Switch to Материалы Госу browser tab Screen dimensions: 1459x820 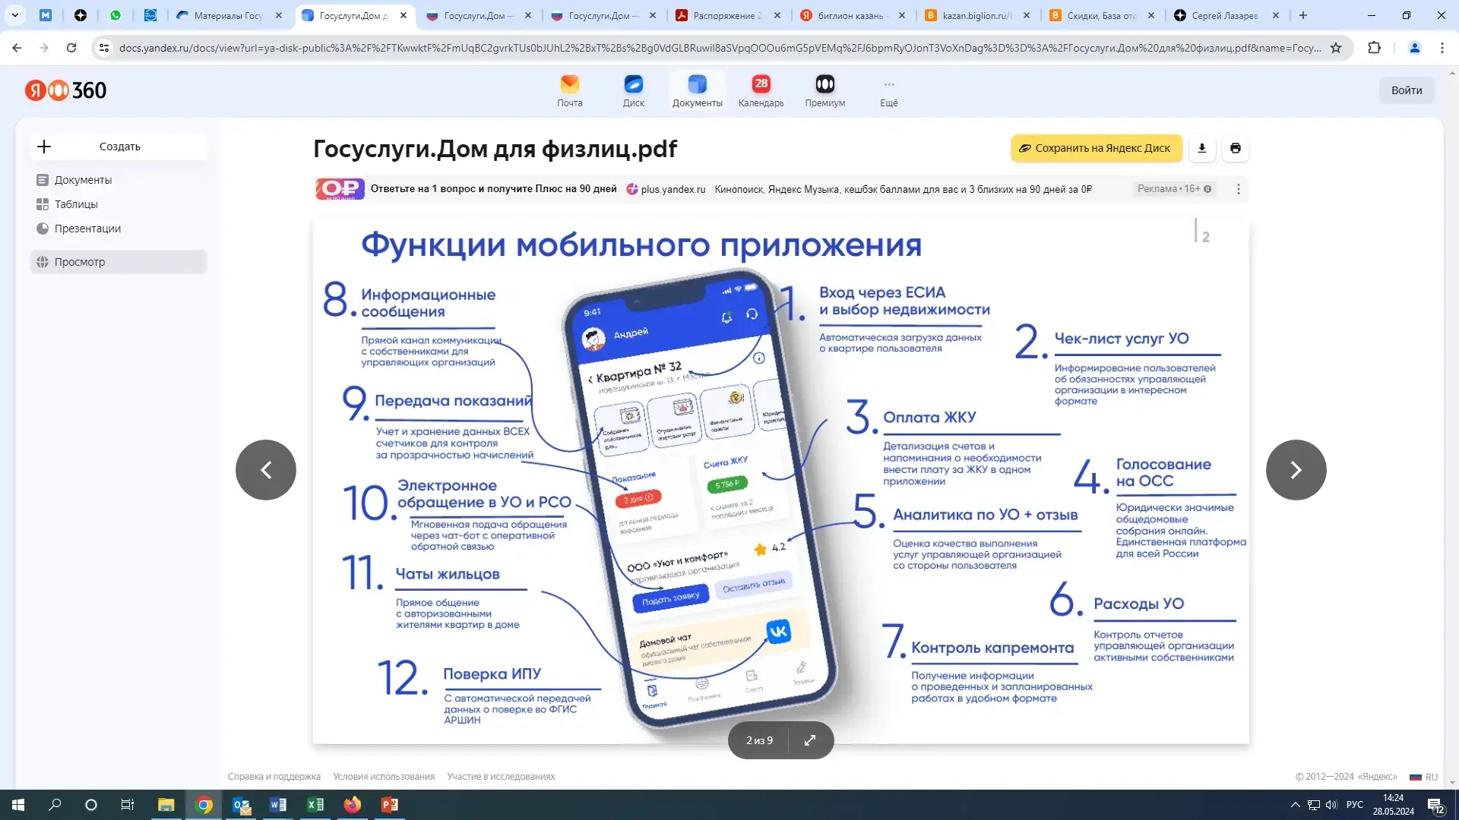[x=228, y=15]
